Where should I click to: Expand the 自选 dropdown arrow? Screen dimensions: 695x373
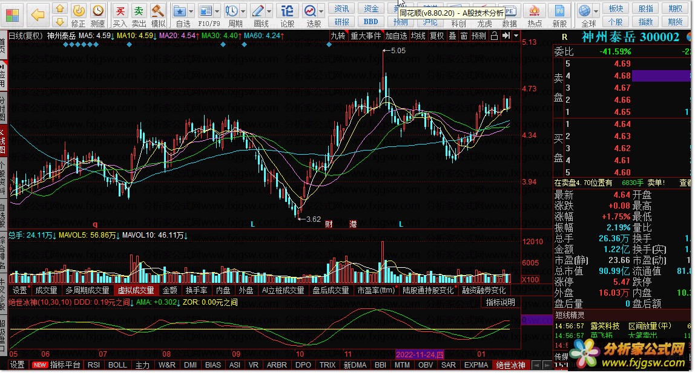pos(191,11)
